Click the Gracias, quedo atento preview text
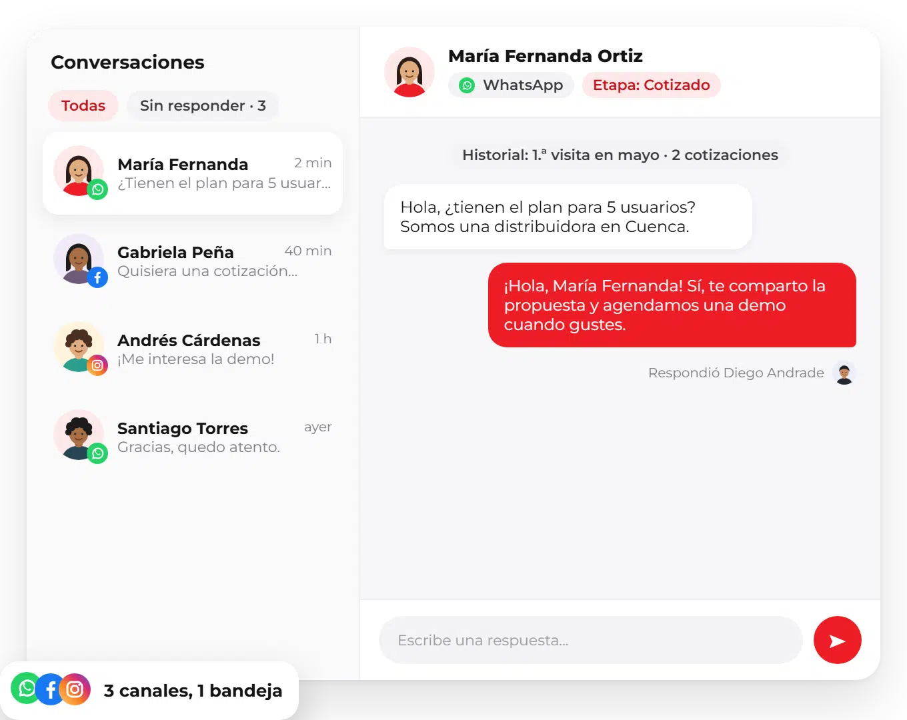 coord(199,447)
